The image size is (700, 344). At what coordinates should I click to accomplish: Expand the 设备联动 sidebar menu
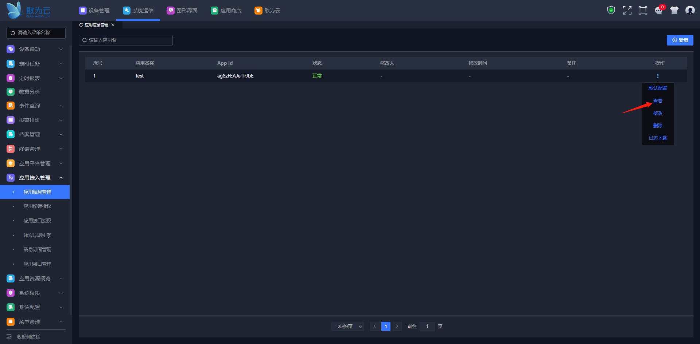point(35,49)
